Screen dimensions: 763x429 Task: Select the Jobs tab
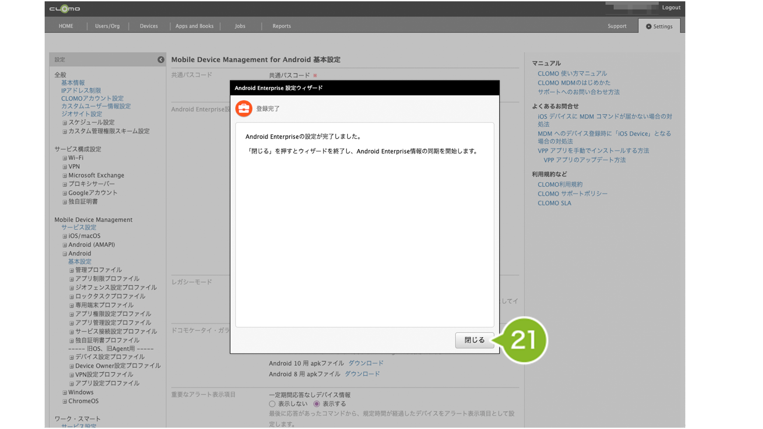tap(240, 26)
